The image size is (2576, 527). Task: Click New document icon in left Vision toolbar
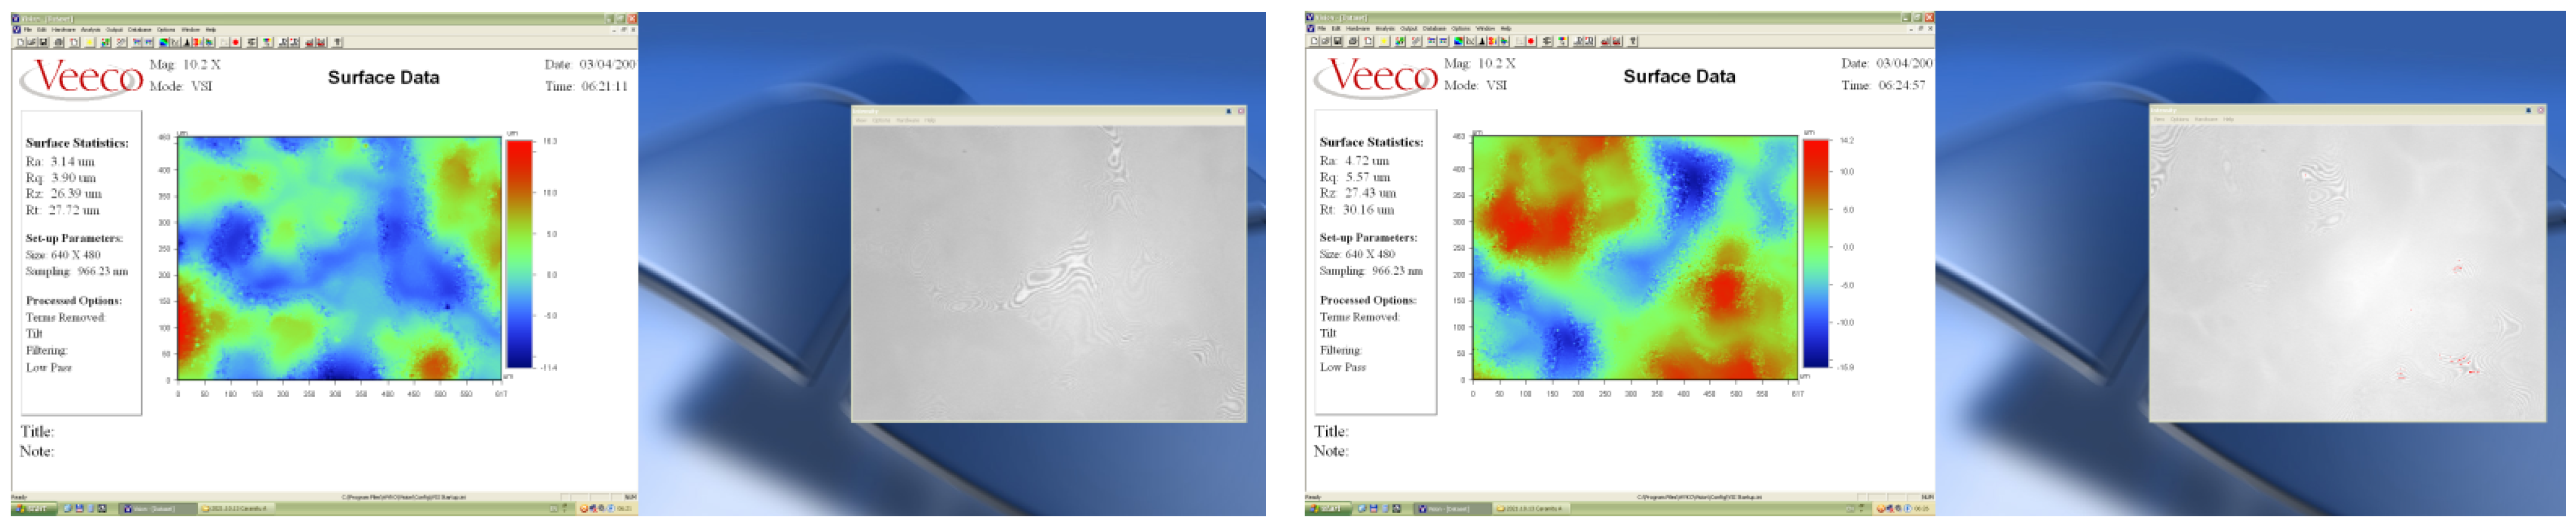click(20, 42)
